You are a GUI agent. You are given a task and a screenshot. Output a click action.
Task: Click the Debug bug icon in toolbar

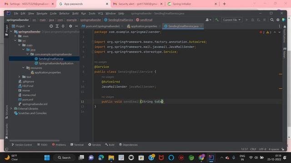pyautogui.click(x=253, y=20)
